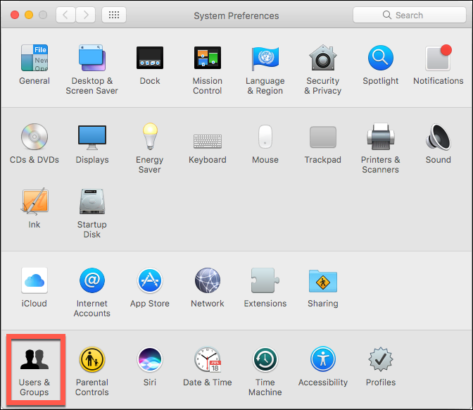
Task: Click the Back navigation arrow
Action: pyautogui.click(x=65, y=15)
